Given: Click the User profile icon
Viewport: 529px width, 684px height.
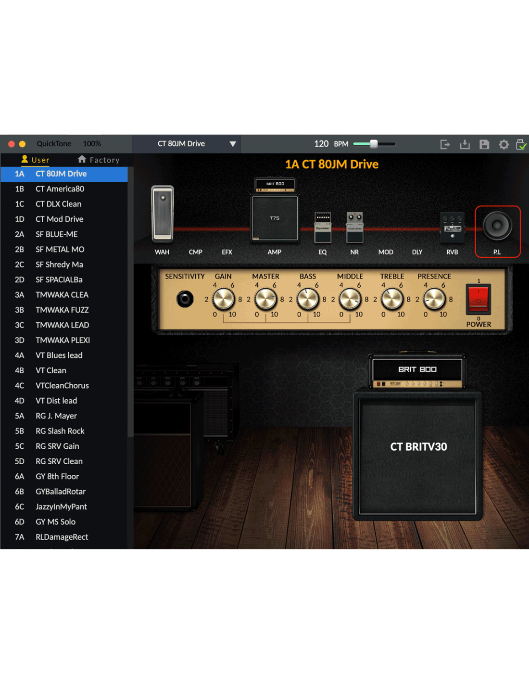Looking at the screenshot, I should [x=25, y=159].
